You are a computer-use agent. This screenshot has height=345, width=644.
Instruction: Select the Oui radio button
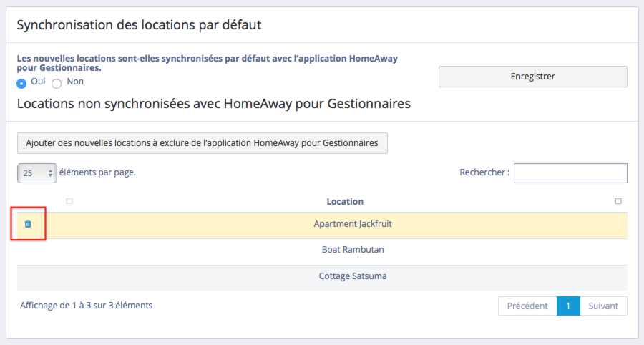tap(22, 82)
